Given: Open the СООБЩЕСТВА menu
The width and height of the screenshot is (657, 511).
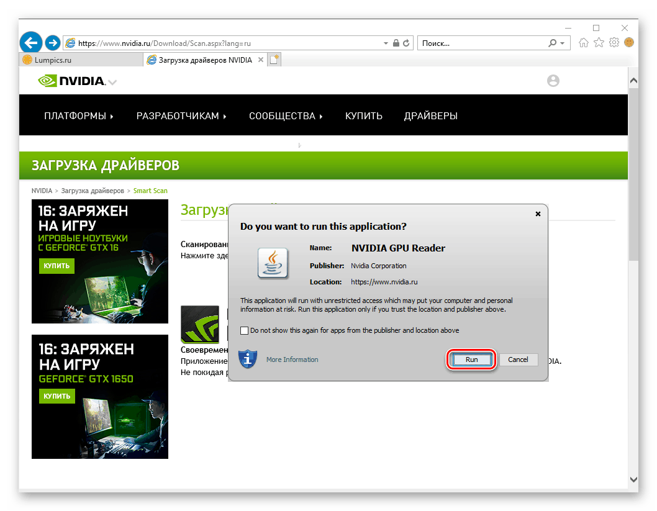Looking at the screenshot, I should click(286, 116).
